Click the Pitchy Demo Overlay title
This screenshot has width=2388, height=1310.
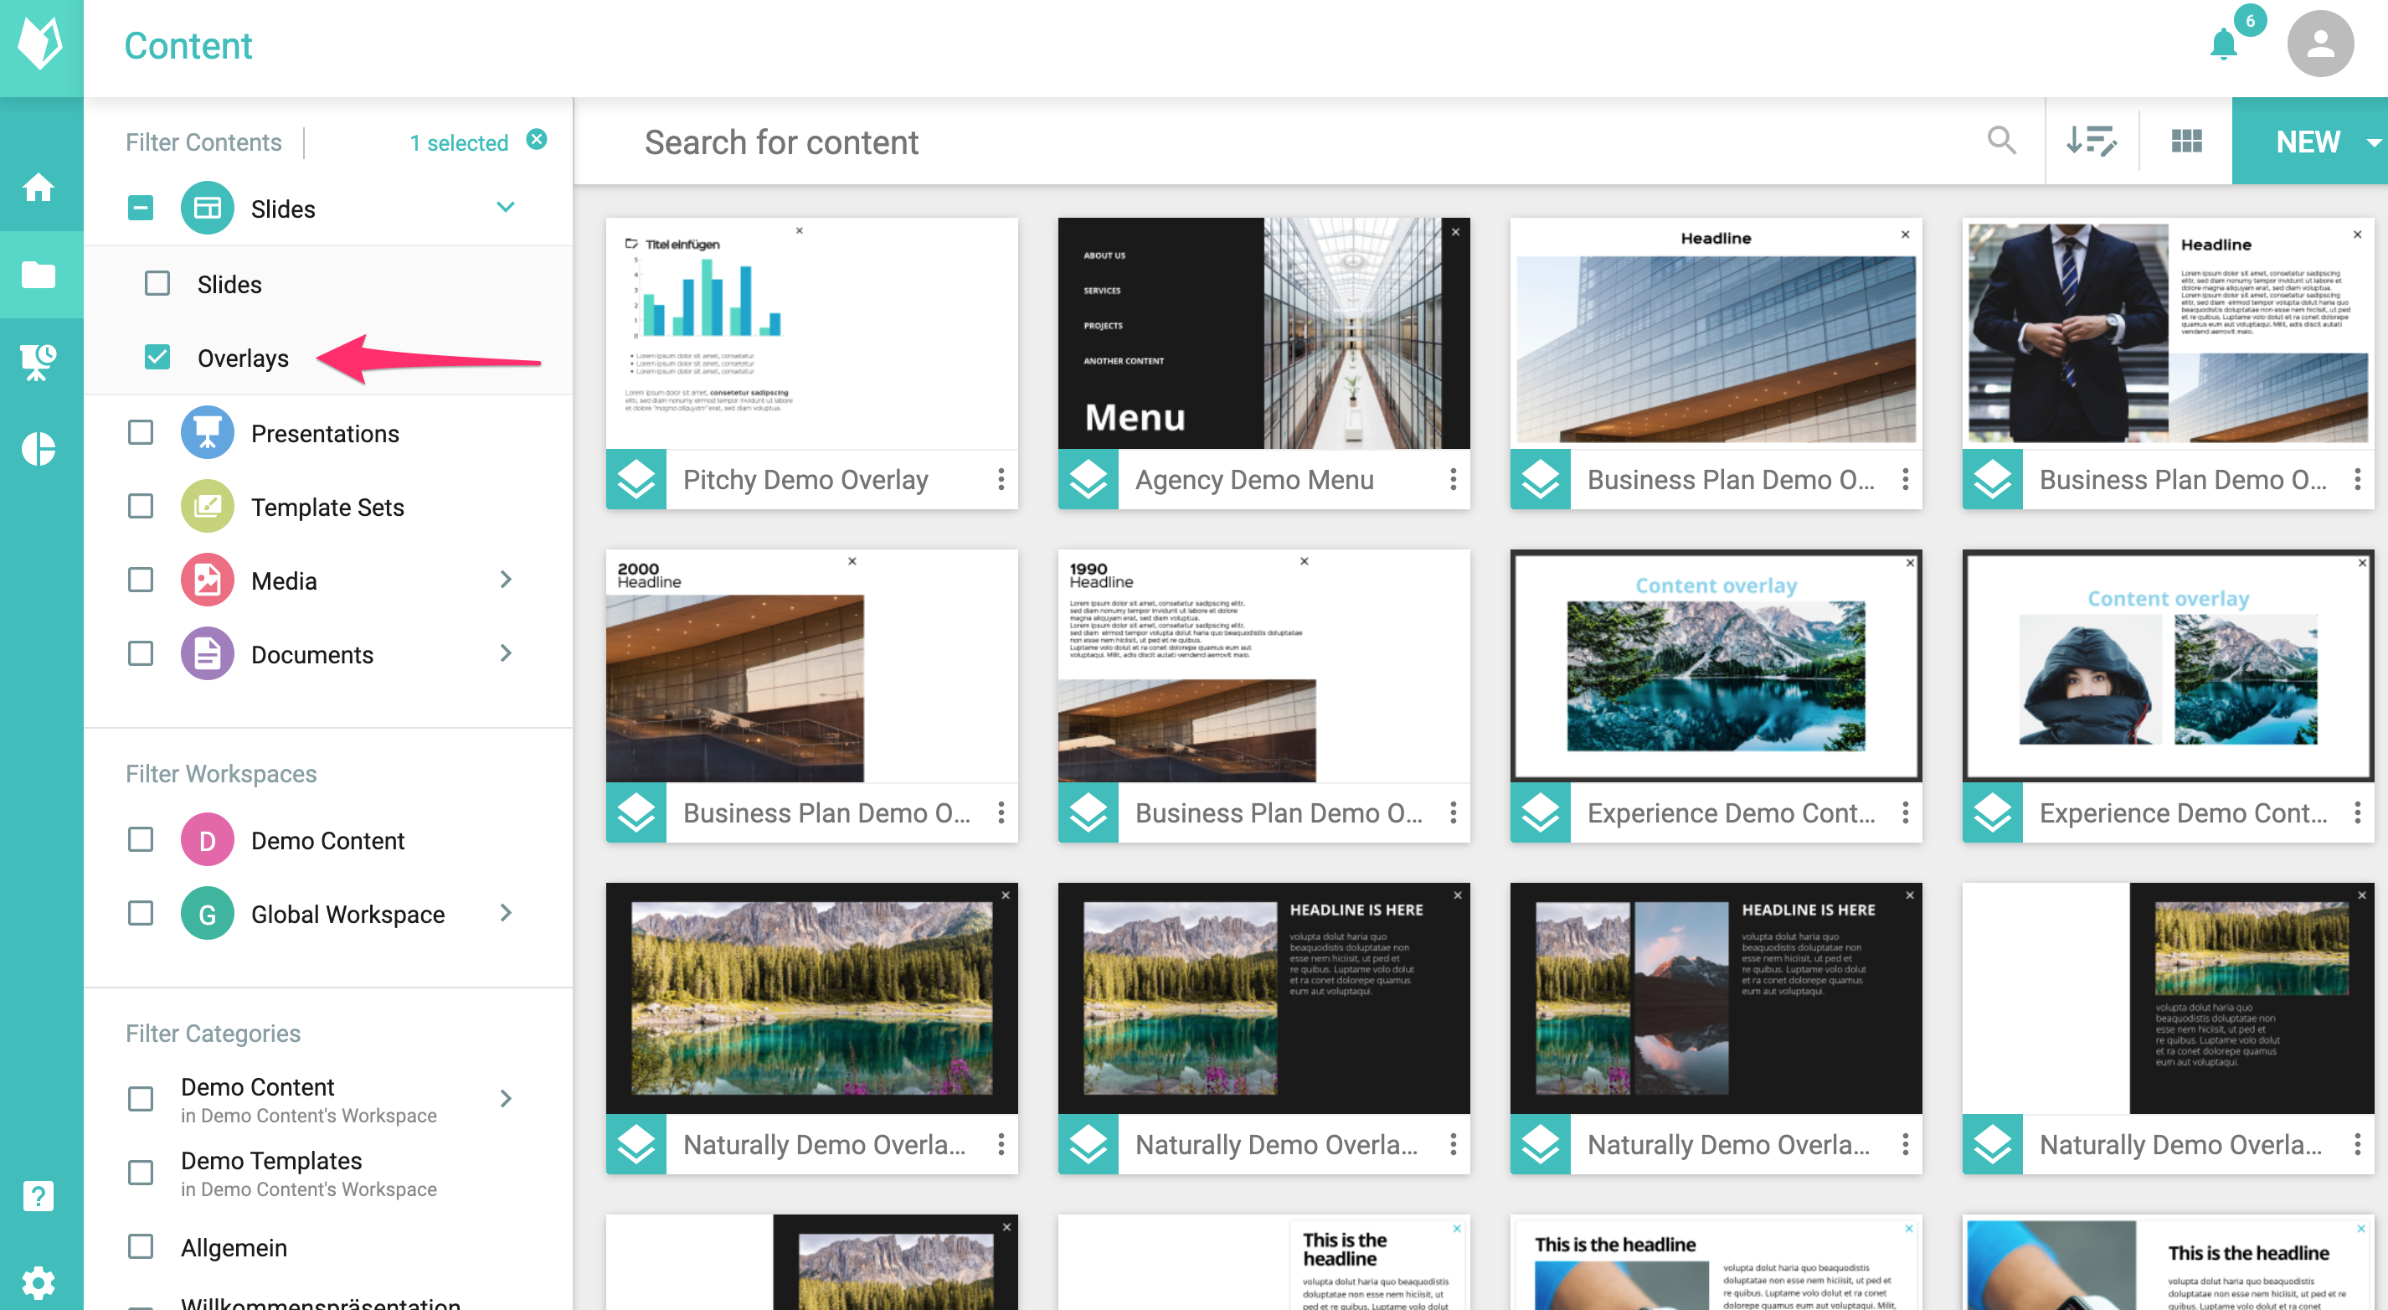click(x=805, y=479)
